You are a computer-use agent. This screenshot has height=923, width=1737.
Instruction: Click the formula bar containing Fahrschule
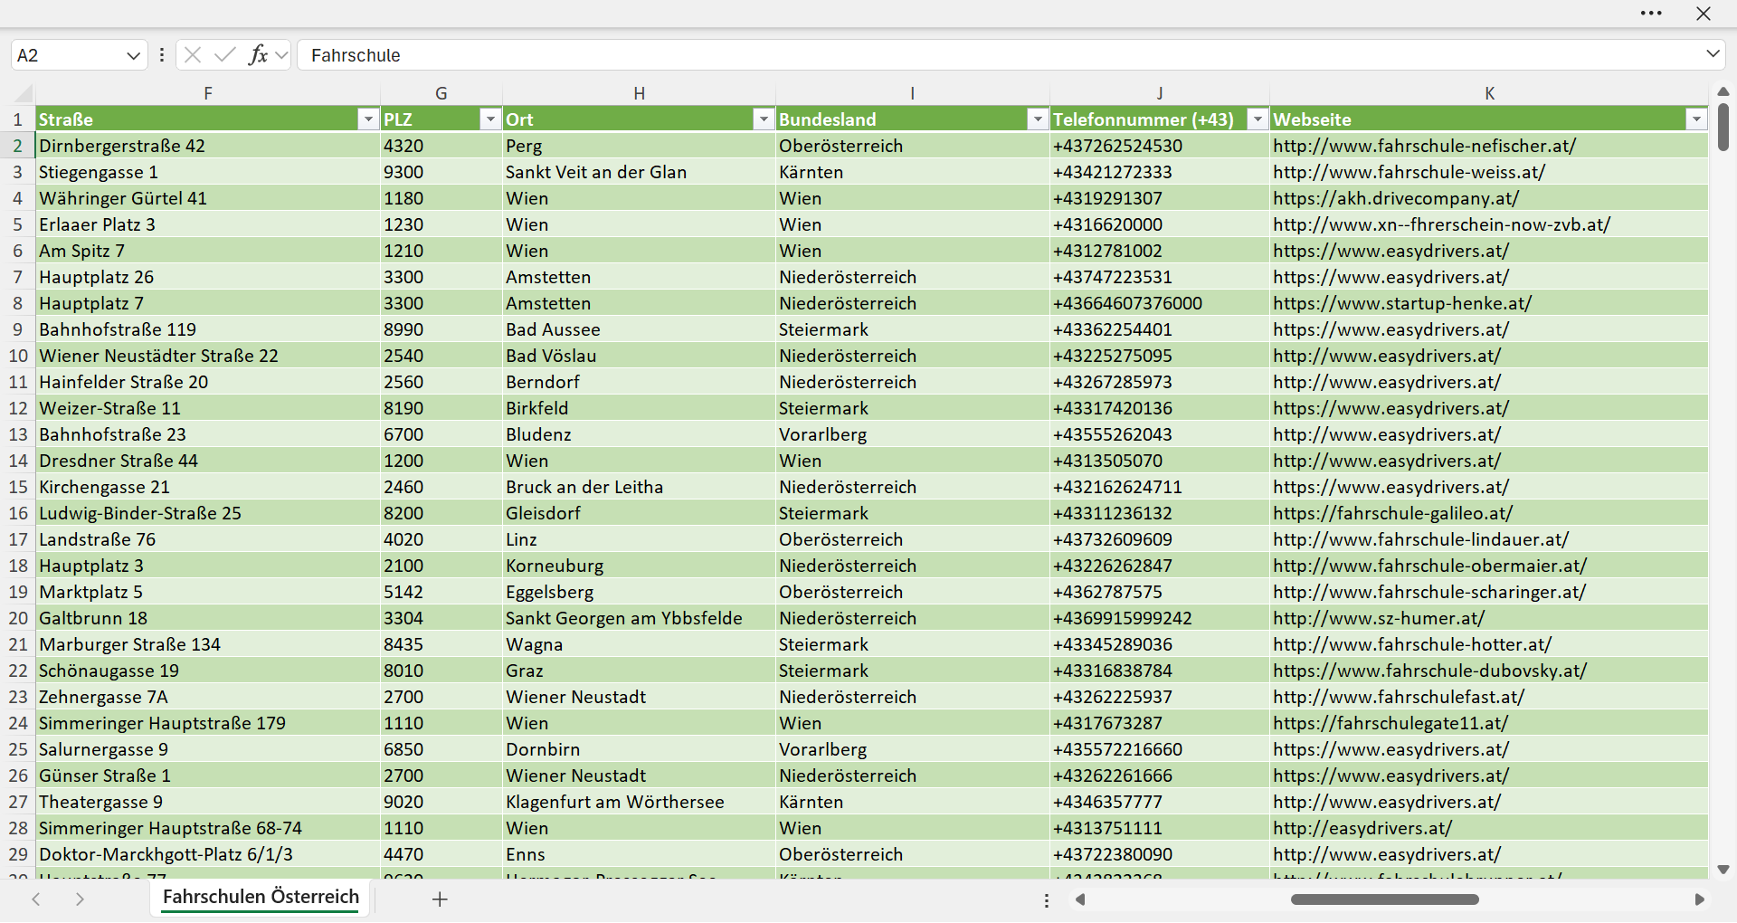point(1000,55)
